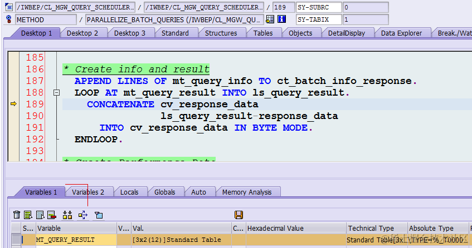Select the MT_QUERY_RESULT row selector box
The height and width of the screenshot is (248, 472).
click(x=16, y=240)
